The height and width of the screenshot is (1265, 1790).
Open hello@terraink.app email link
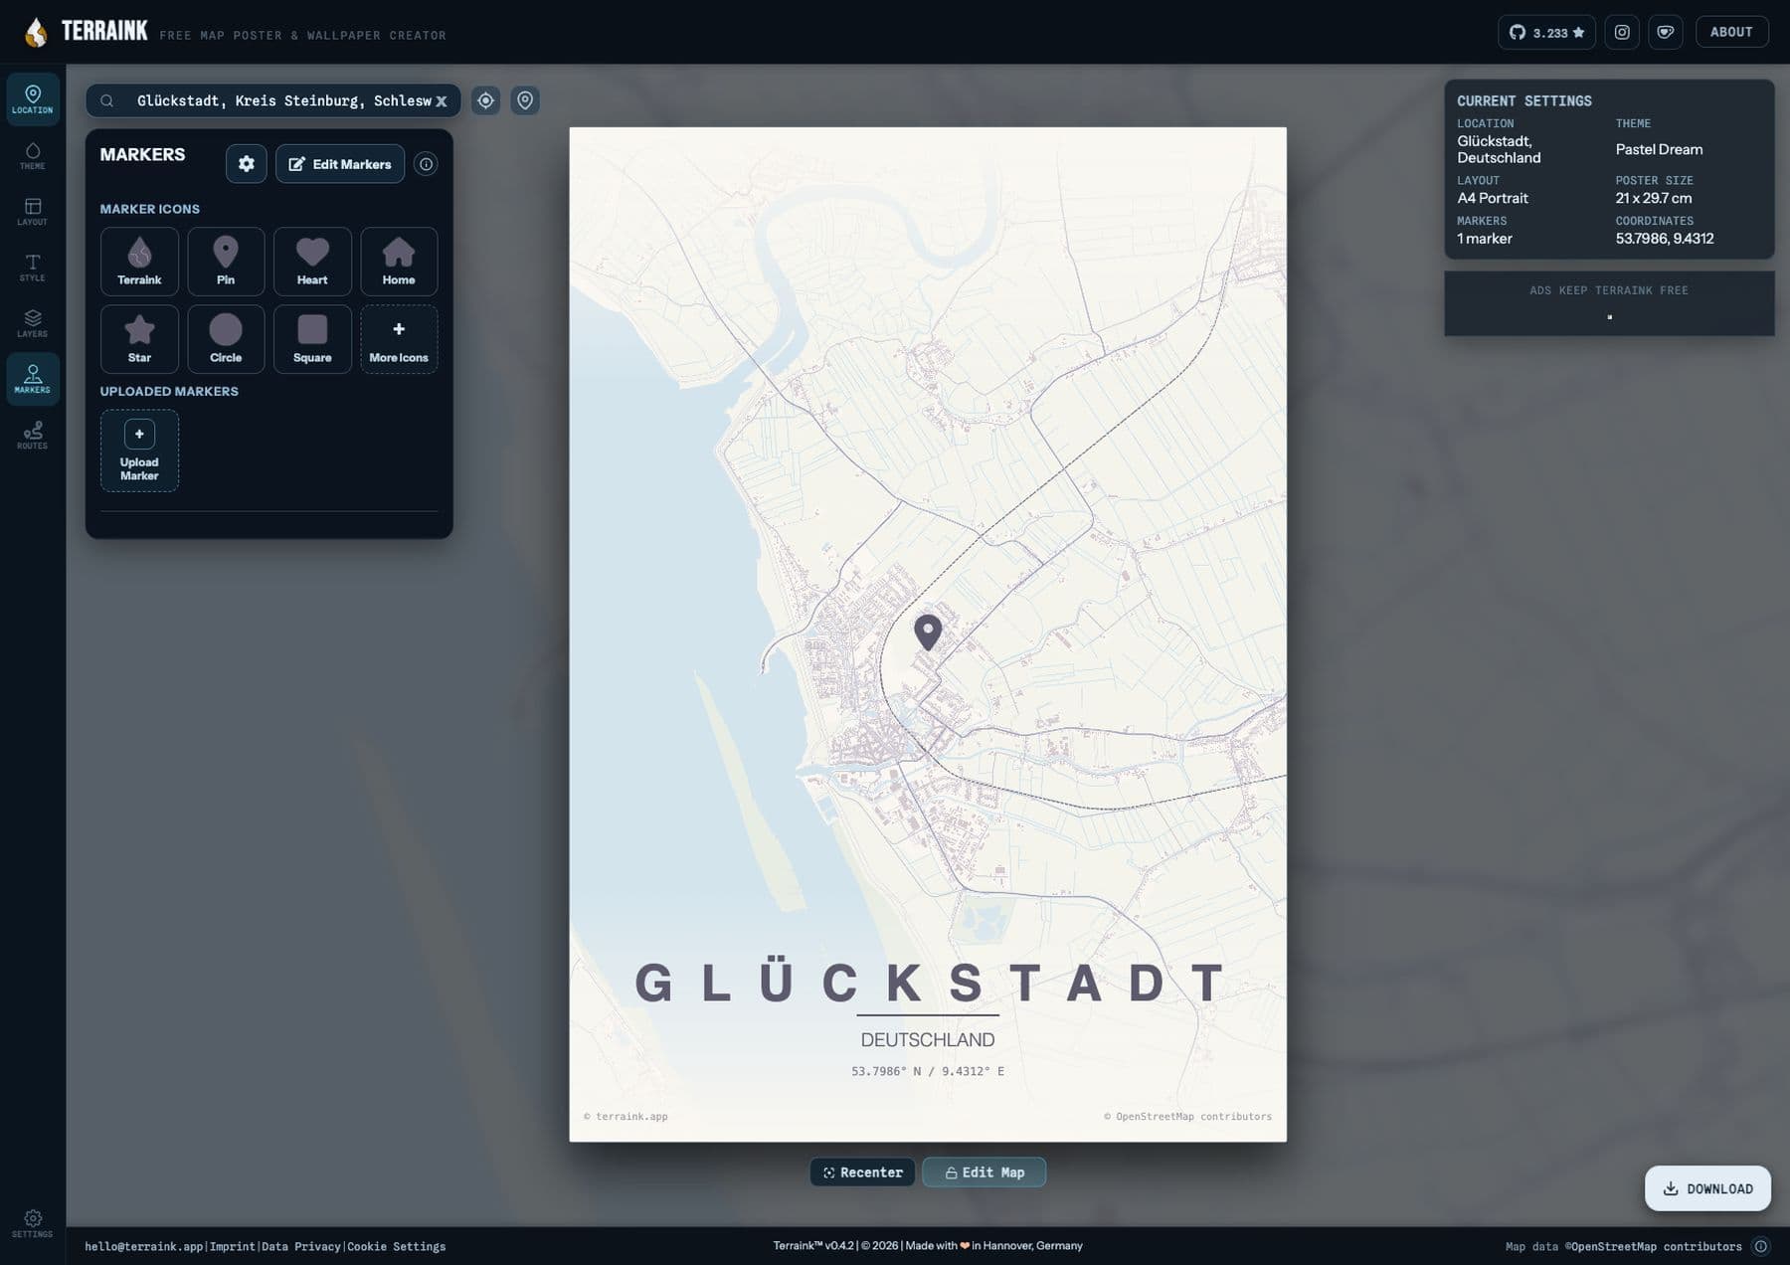pos(144,1246)
